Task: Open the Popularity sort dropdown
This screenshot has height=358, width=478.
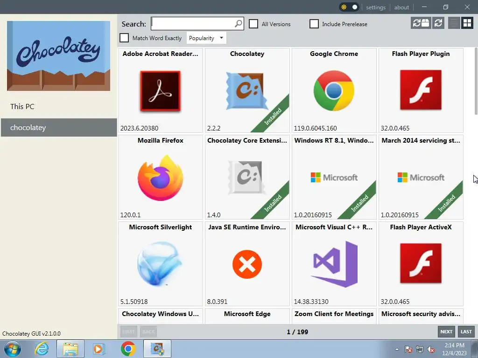Action: tap(206, 38)
